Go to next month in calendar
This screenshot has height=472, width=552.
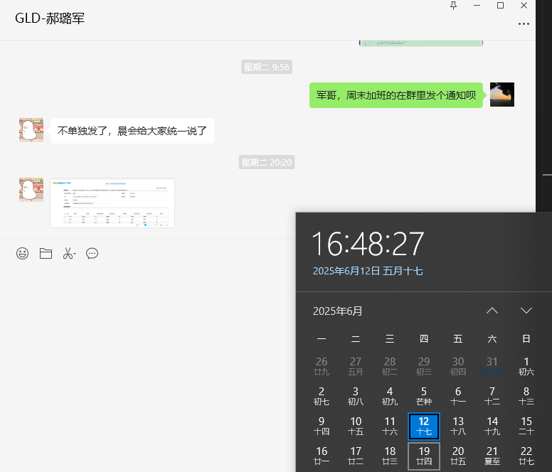(x=526, y=311)
